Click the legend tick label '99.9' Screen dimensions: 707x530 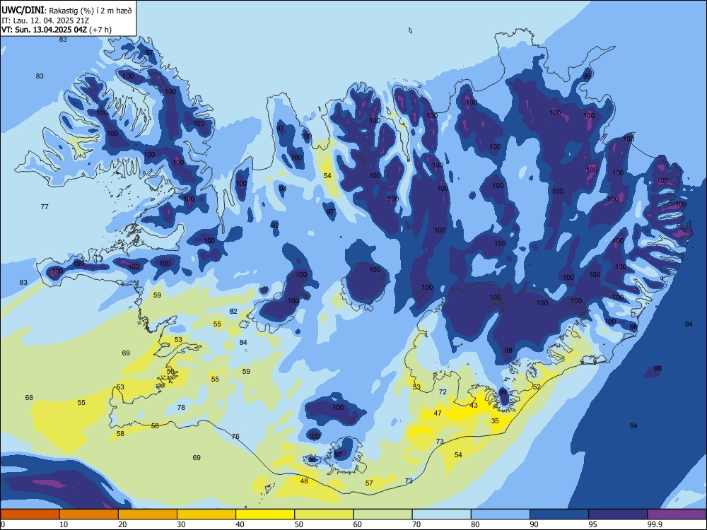pos(655,524)
